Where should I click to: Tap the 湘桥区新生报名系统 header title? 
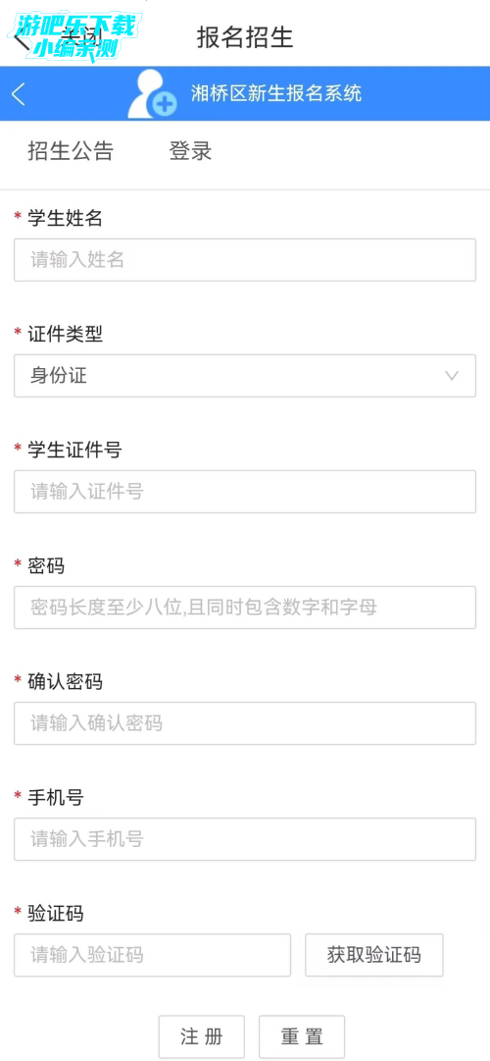click(x=275, y=93)
